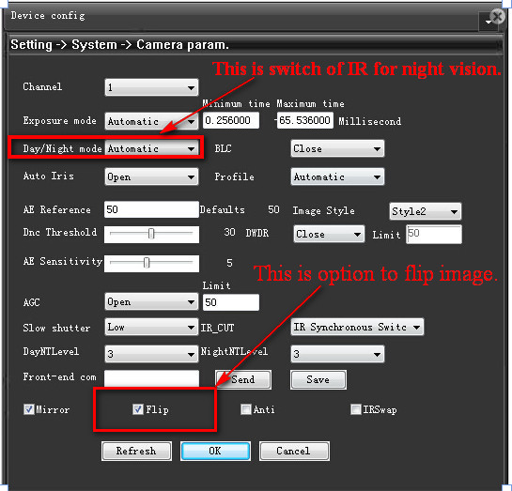
Task: Expand the IR_CUT dropdown
Action: coord(357,327)
